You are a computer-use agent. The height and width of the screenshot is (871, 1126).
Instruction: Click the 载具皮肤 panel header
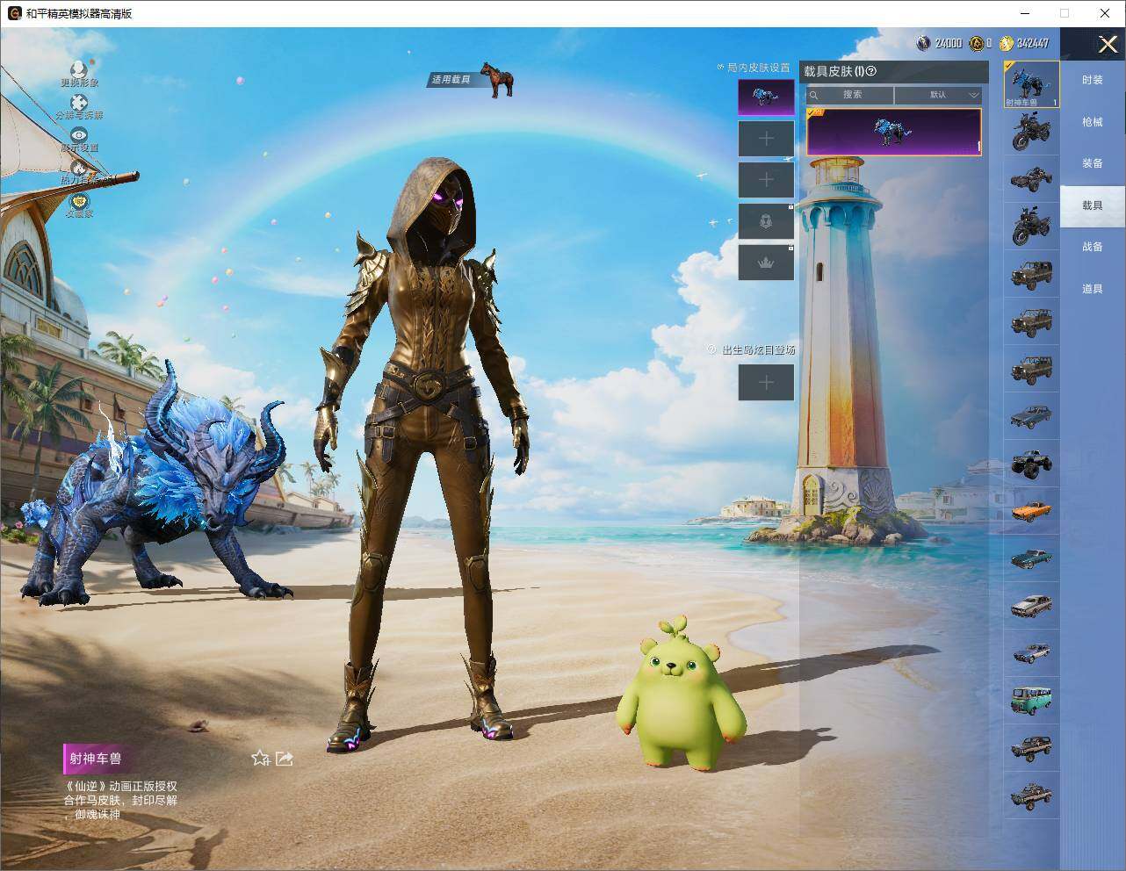click(894, 72)
